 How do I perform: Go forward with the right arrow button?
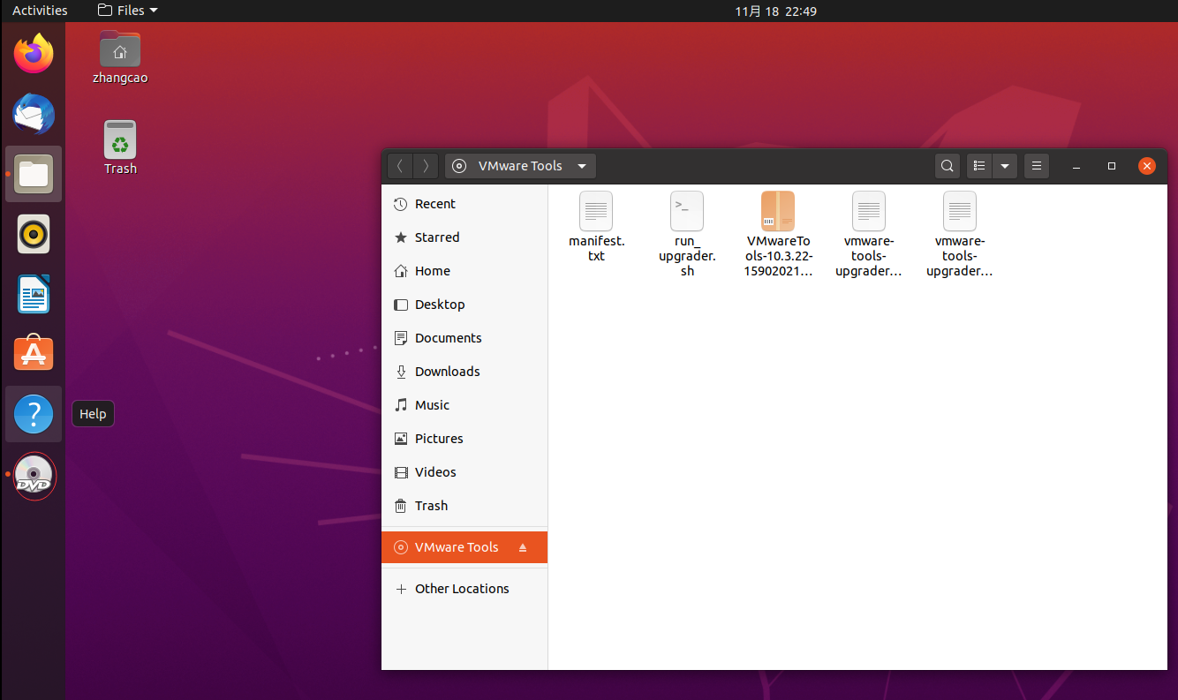426,166
